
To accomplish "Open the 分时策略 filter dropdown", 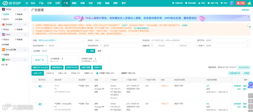I will click(58, 51).
